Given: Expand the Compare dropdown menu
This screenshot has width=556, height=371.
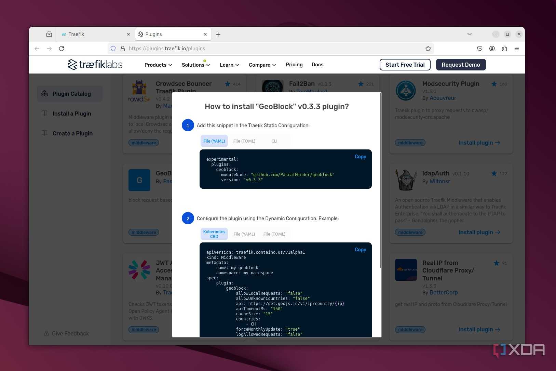Looking at the screenshot, I should point(262,65).
